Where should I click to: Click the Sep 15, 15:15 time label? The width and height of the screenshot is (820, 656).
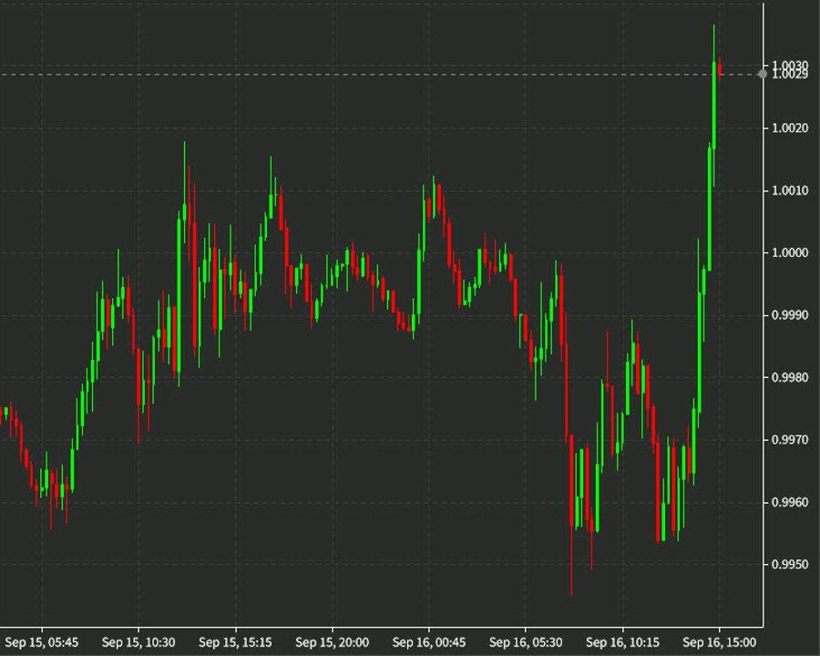click(x=235, y=642)
